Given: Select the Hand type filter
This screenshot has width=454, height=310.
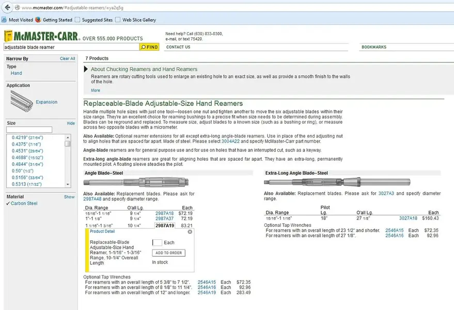Looking at the screenshot, I should (x=16, y=73).
